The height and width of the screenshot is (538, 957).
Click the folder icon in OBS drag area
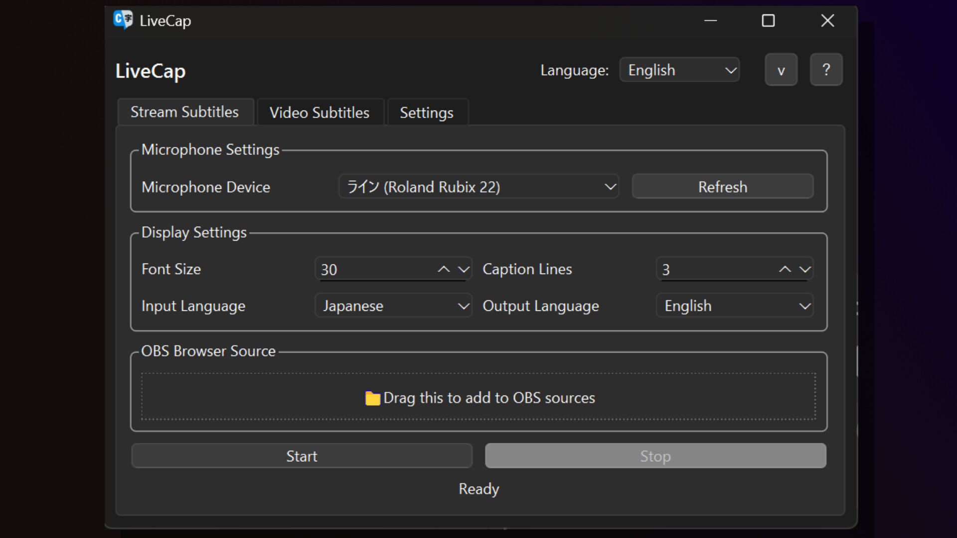tap(372, 398)
